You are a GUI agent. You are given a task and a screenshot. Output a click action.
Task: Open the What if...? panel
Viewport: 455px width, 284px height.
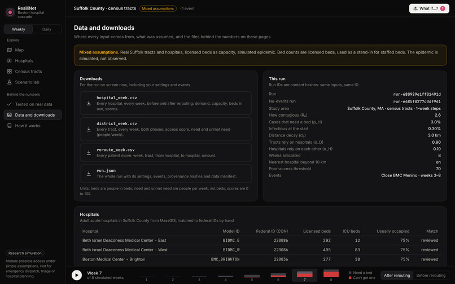(x=429, y=8)
